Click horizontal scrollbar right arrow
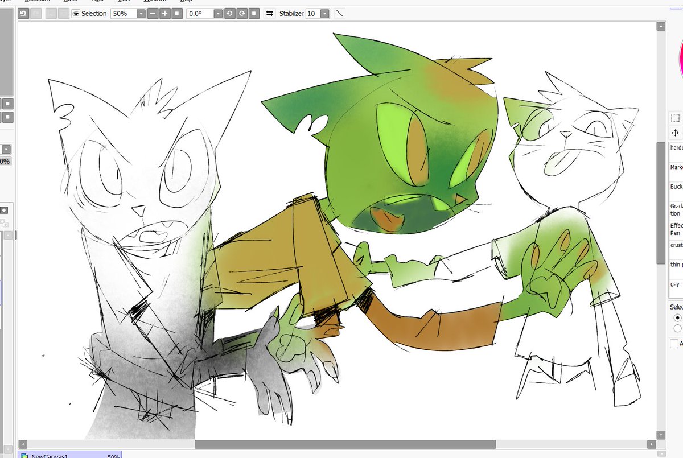Screen dimensions: 683x458 [x=651, y=444]
